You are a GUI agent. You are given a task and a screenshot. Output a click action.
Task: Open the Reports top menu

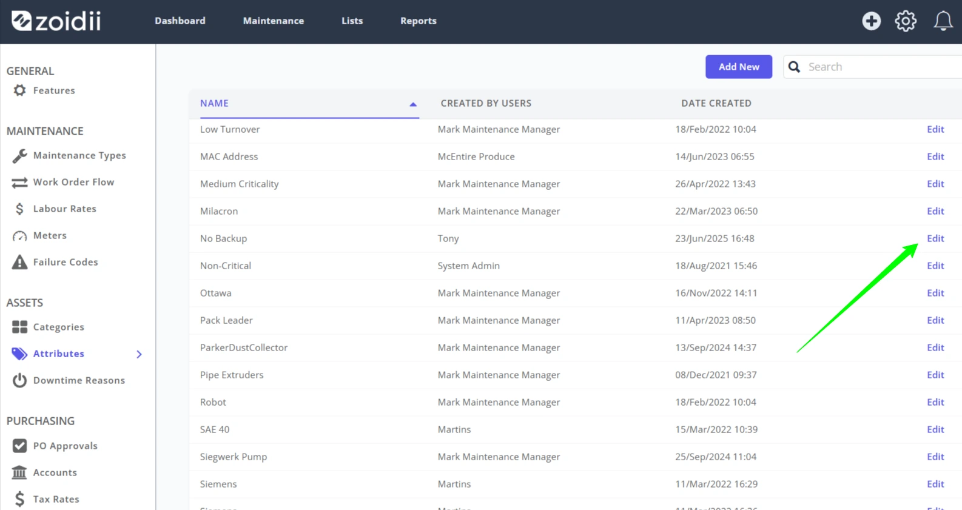[x=419, y=21]
